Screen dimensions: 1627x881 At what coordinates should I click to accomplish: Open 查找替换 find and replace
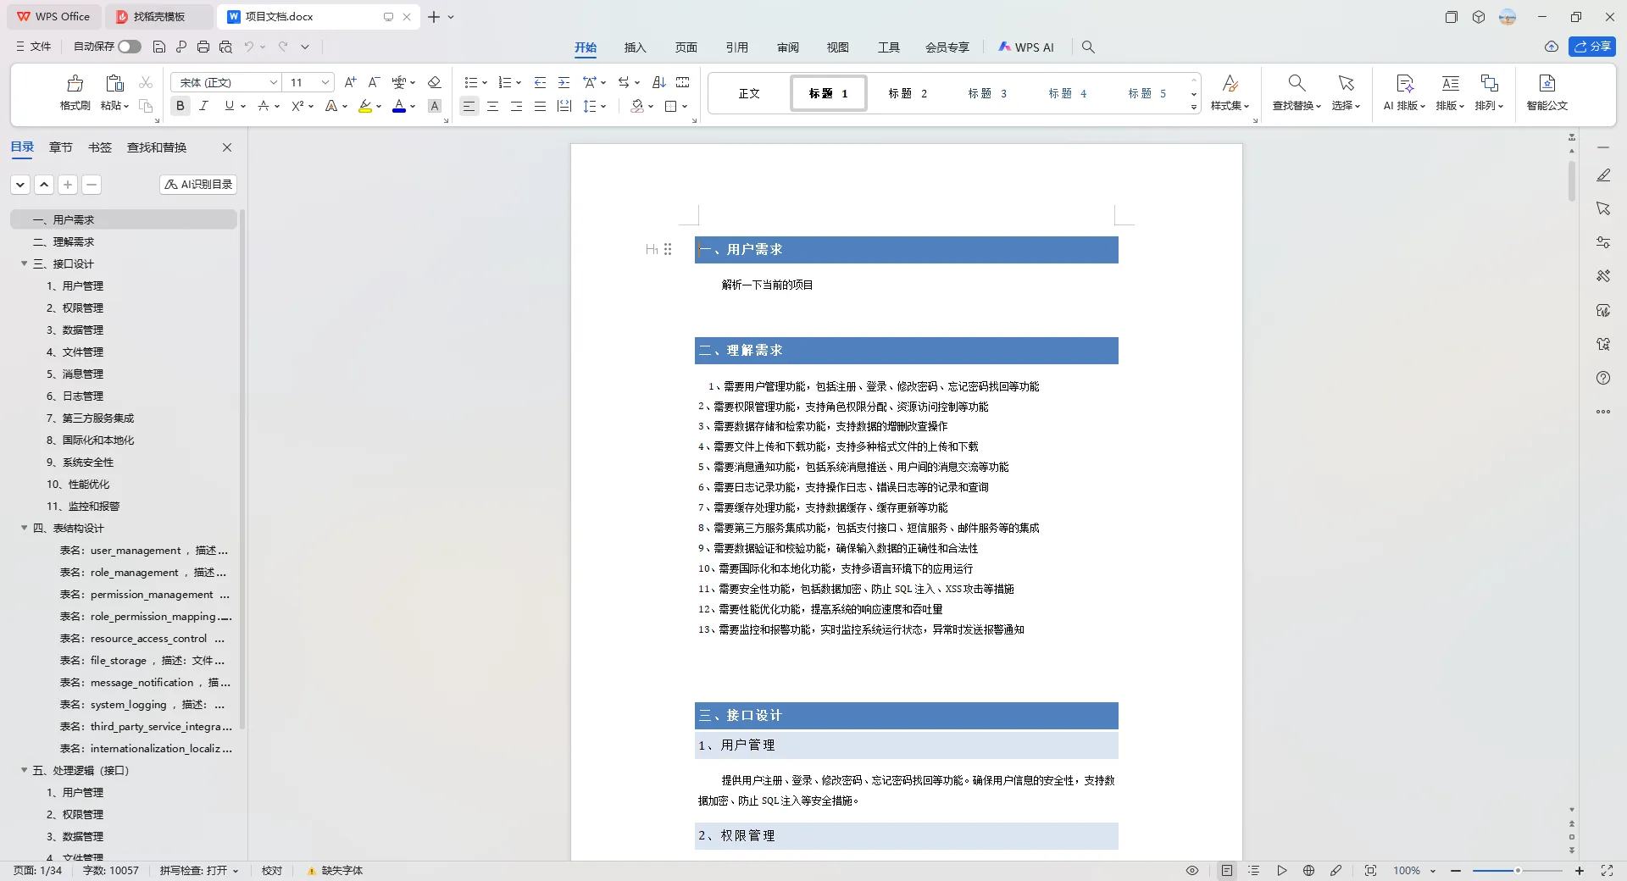(x=1297, y=91)
